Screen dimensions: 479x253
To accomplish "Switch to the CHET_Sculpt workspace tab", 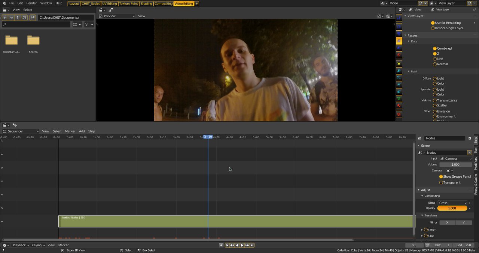I will coord(91,3).
